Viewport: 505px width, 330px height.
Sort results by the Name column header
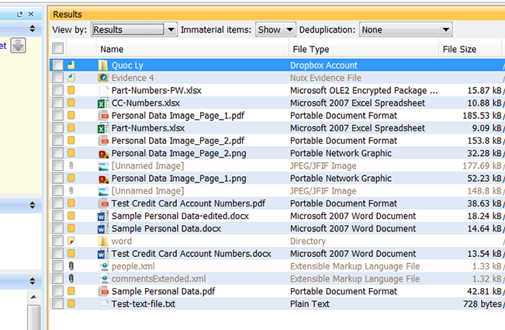tap(191, 49)
